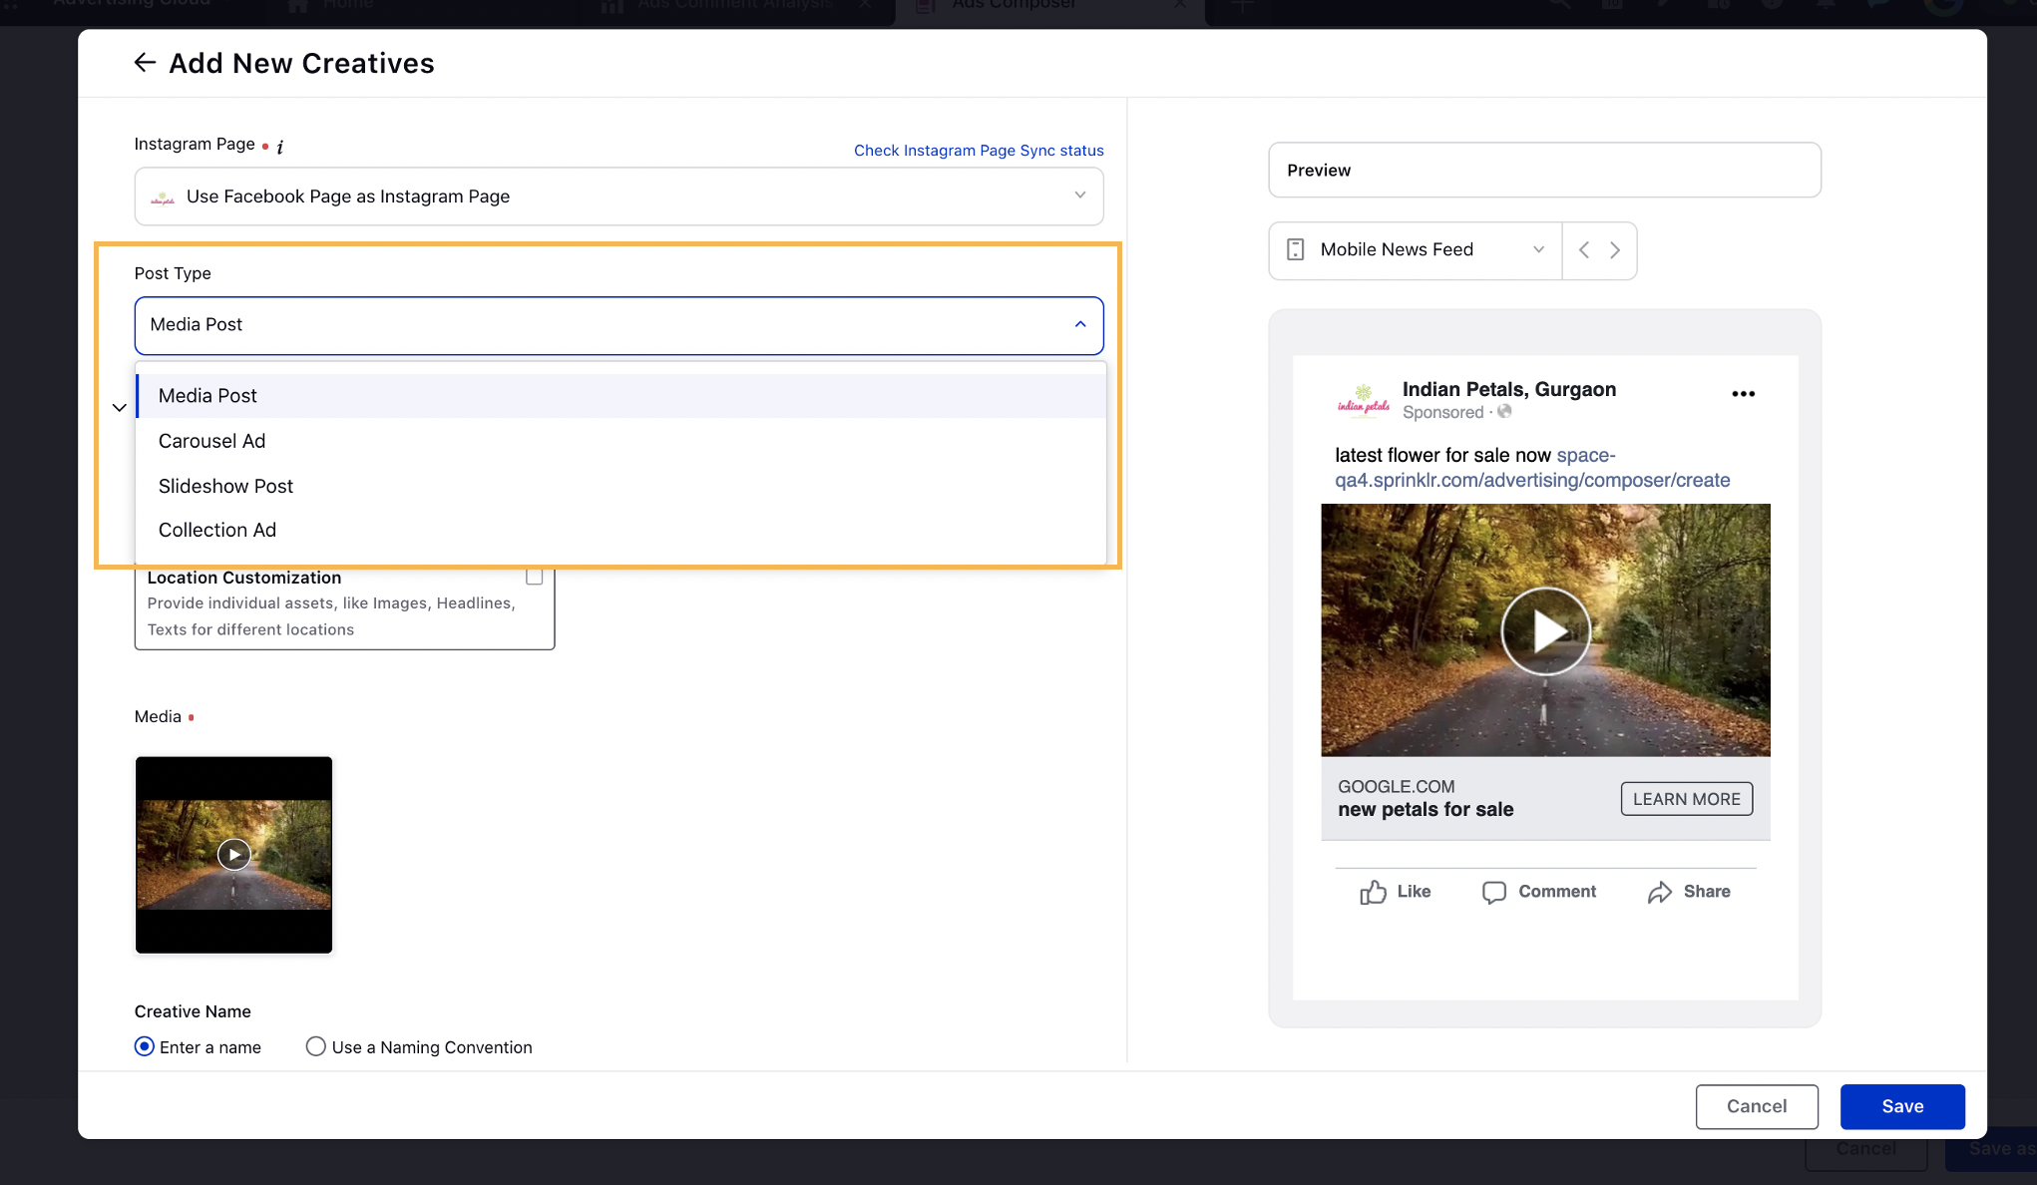Viewport: 2037px width, 1185px height.
Task: Select Use a Naming Convention radio button
Action: [x=314, y=1046]
